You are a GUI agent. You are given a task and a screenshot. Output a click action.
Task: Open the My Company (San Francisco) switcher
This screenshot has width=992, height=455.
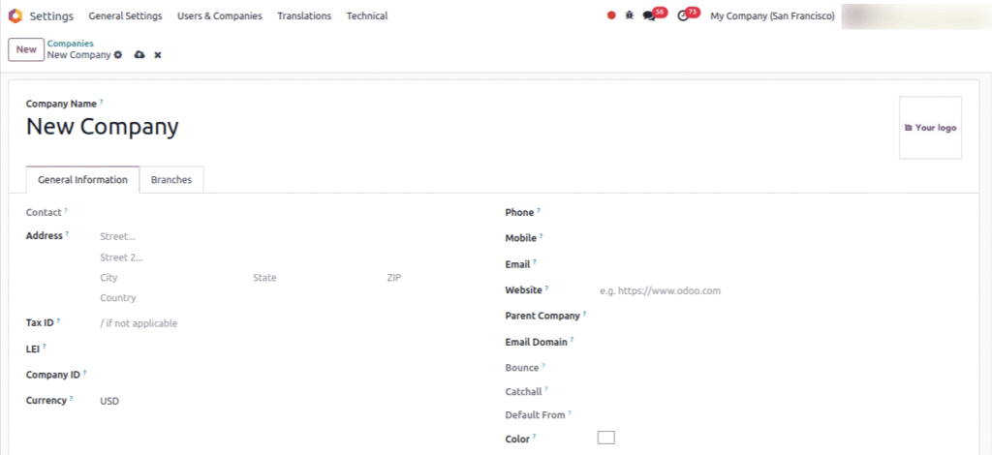click(772, 15)
